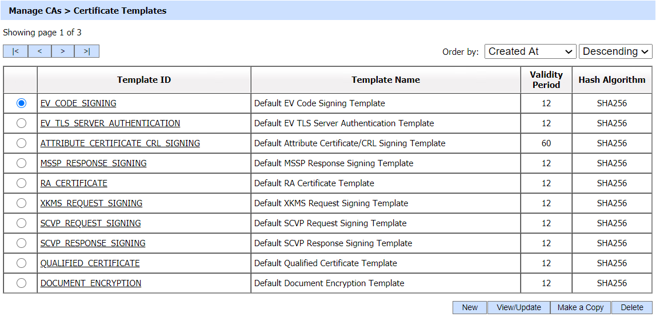656x317 pixels.
Task: Delete the selected template
Action: [x=632, y=307]
